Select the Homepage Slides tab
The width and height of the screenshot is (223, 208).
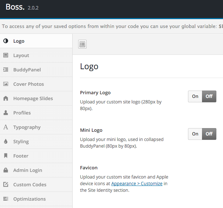click(x=36, y=98)
